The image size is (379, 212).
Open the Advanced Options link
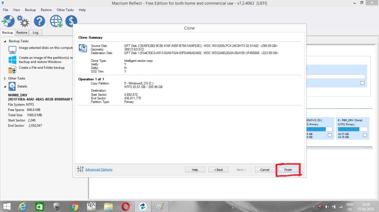click(98, 170)
